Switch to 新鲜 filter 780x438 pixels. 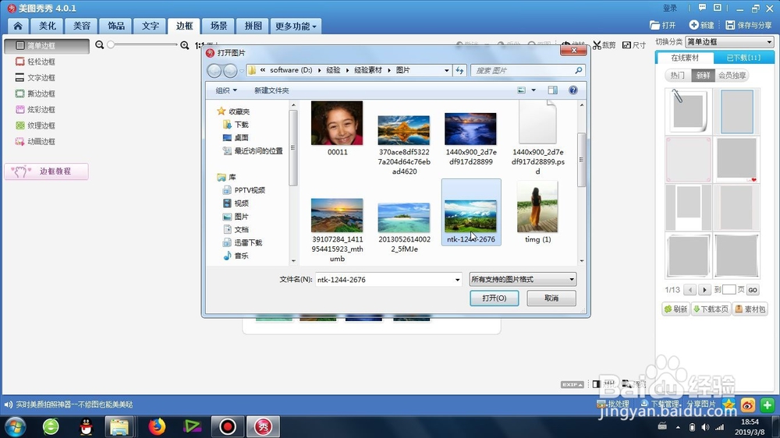[x=703, y=76]
